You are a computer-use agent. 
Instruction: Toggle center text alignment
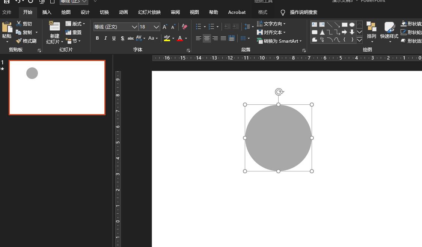coord(206,38)
